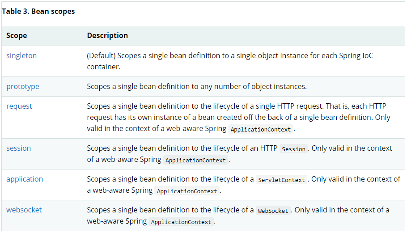Click the Description column header
Viewport: 407px width, 233px height.
107,35
